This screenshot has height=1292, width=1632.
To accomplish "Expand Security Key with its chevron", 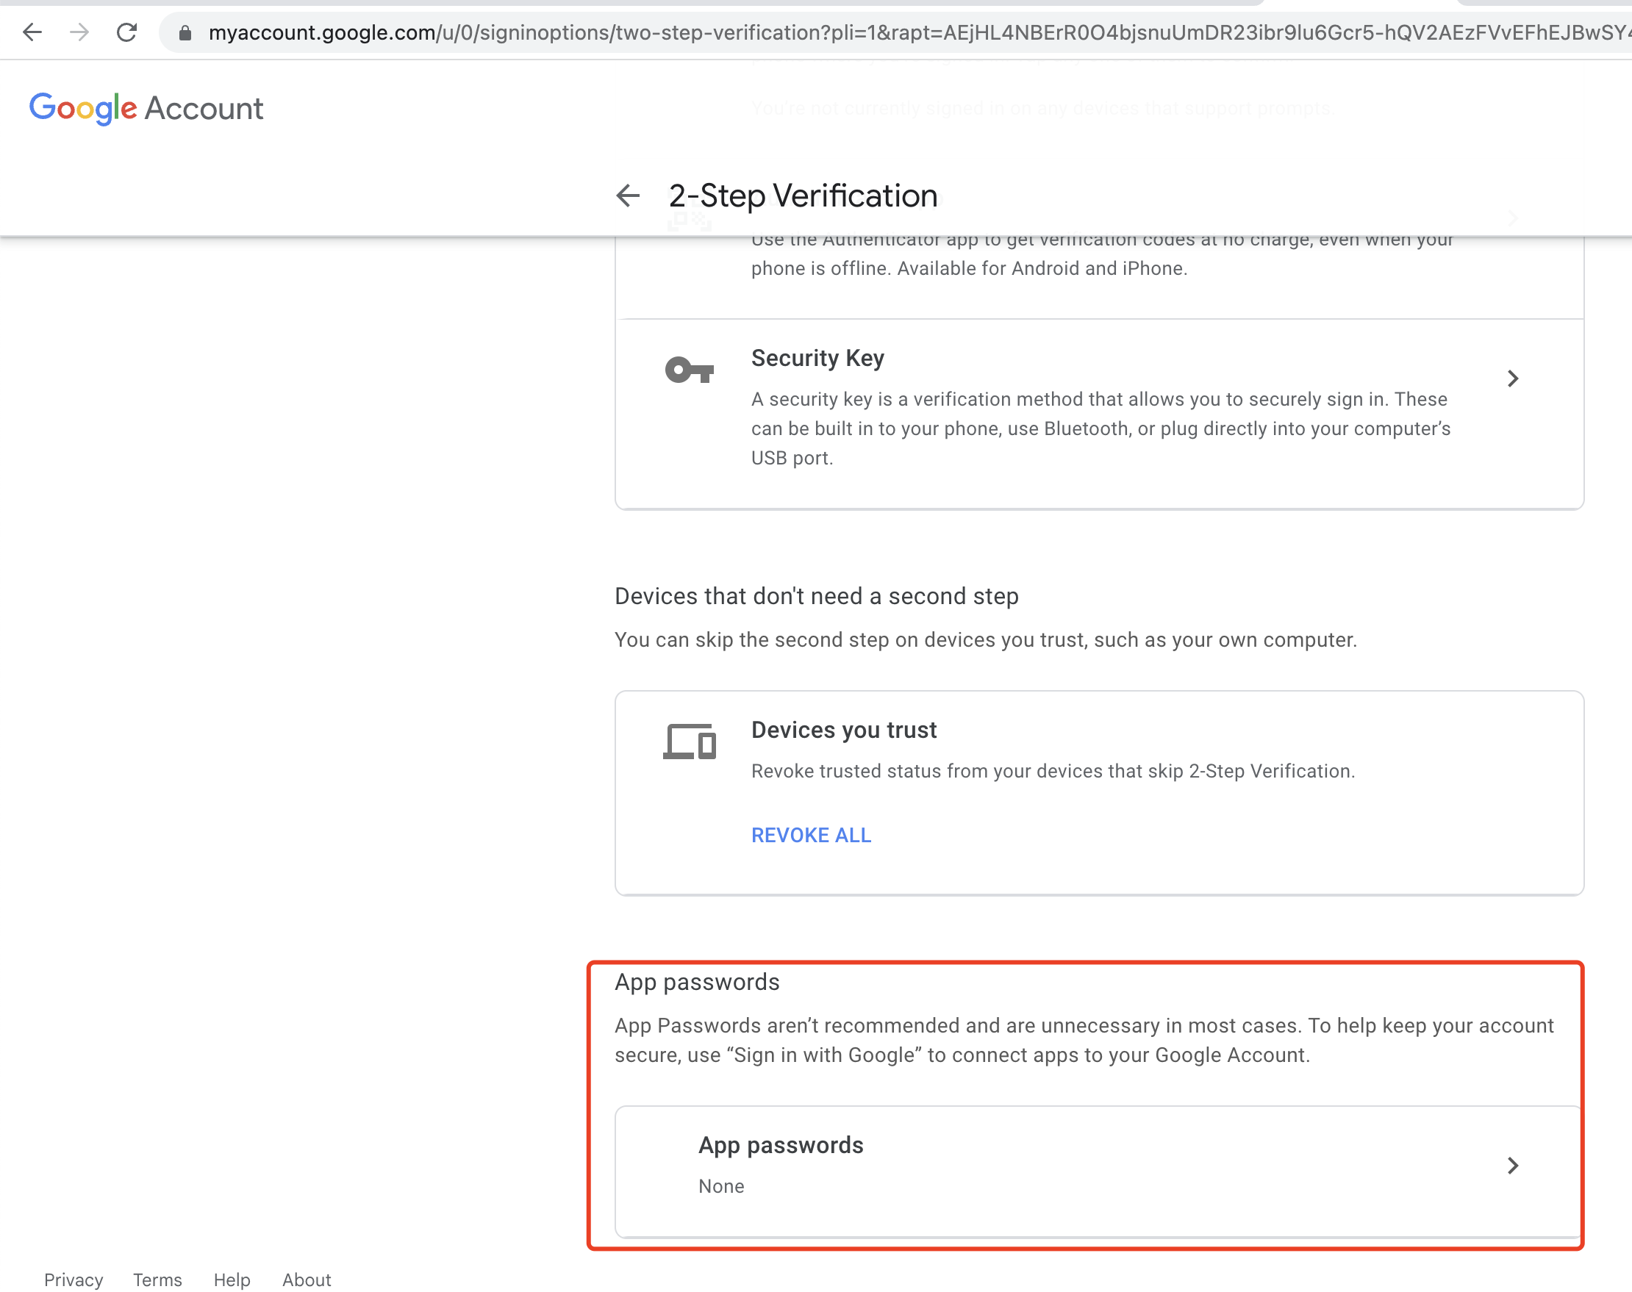I will pyautogui.click(x=1511, y=378).
